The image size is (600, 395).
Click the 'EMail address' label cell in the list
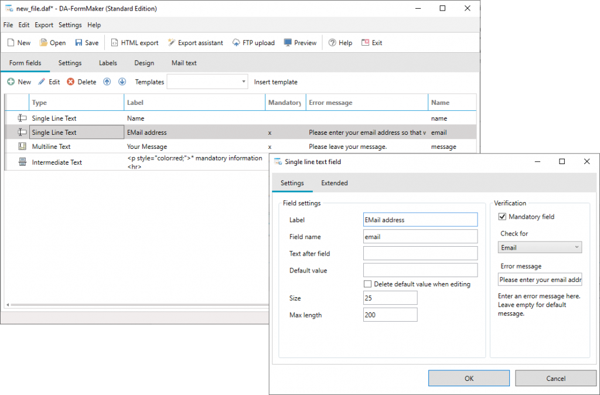195,132
